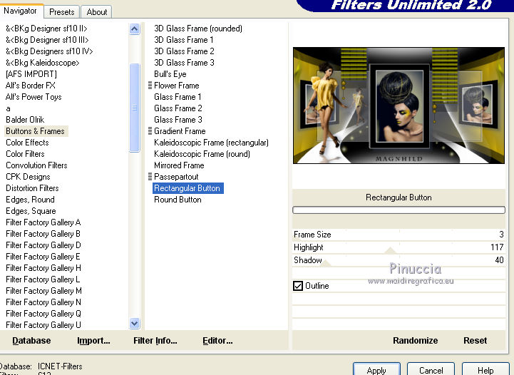This screenshot has height=375, width=514.
Task: Select Edges, Square category
Action: point(31,211)
